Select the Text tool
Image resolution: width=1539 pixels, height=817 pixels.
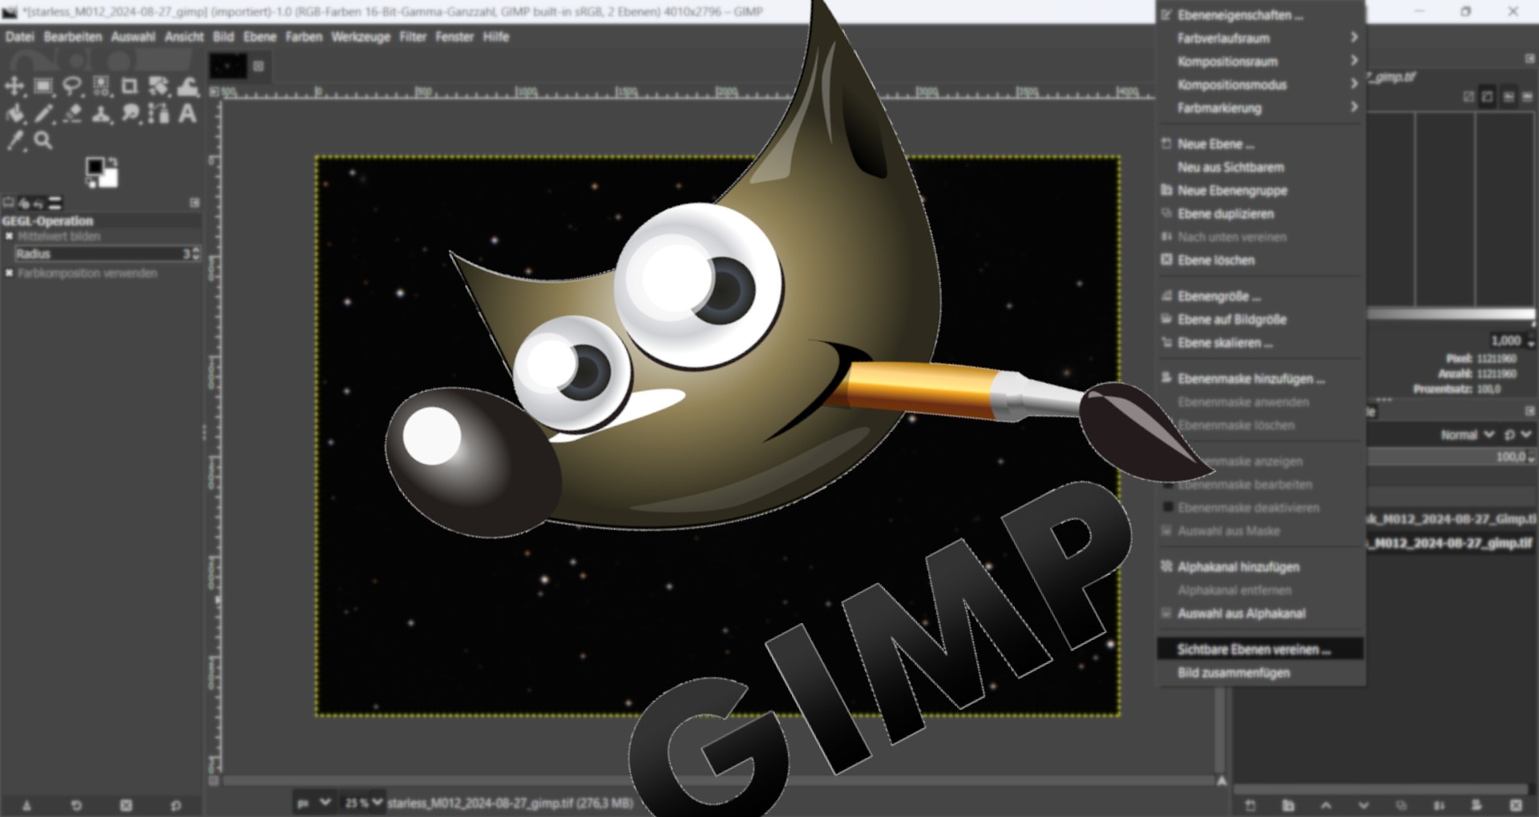pyautogui.click(x=188, y=114)
